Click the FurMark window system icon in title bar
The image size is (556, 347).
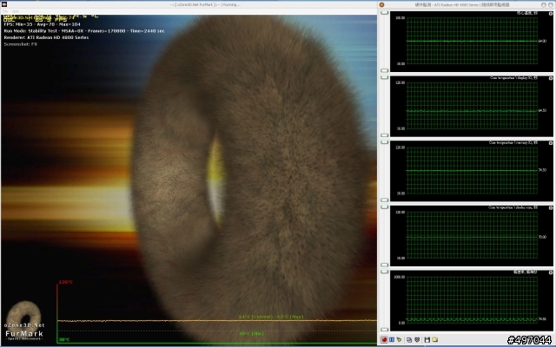(4, 4)
